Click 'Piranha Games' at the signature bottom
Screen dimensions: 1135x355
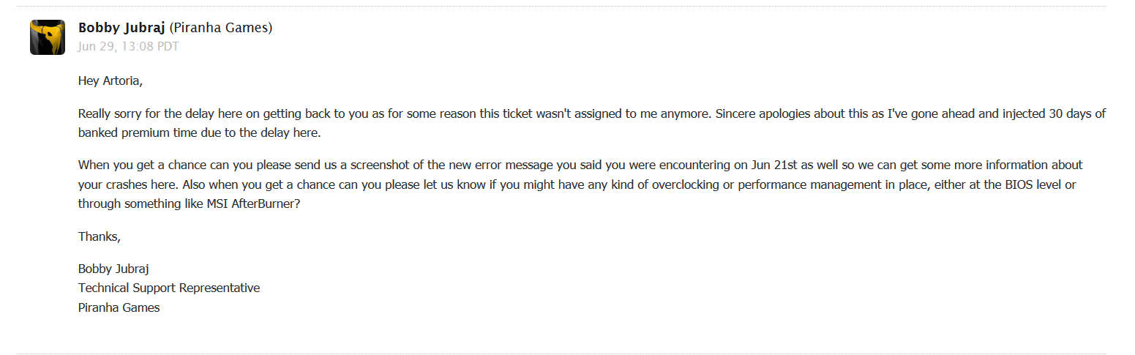click(x=119, y=307)
